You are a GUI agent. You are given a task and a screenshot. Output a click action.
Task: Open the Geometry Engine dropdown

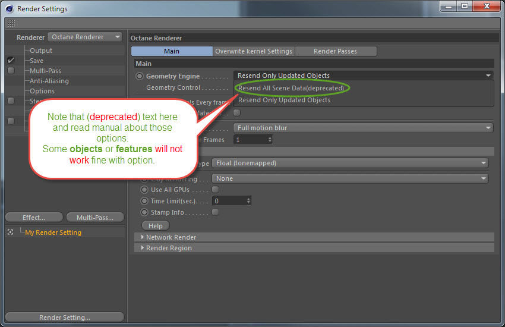[x=363, y=76]
